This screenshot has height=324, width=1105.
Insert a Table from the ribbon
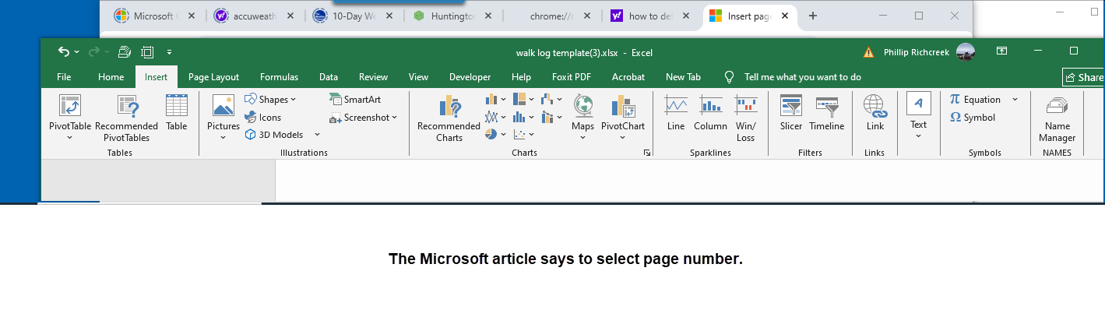click(177, 113)
